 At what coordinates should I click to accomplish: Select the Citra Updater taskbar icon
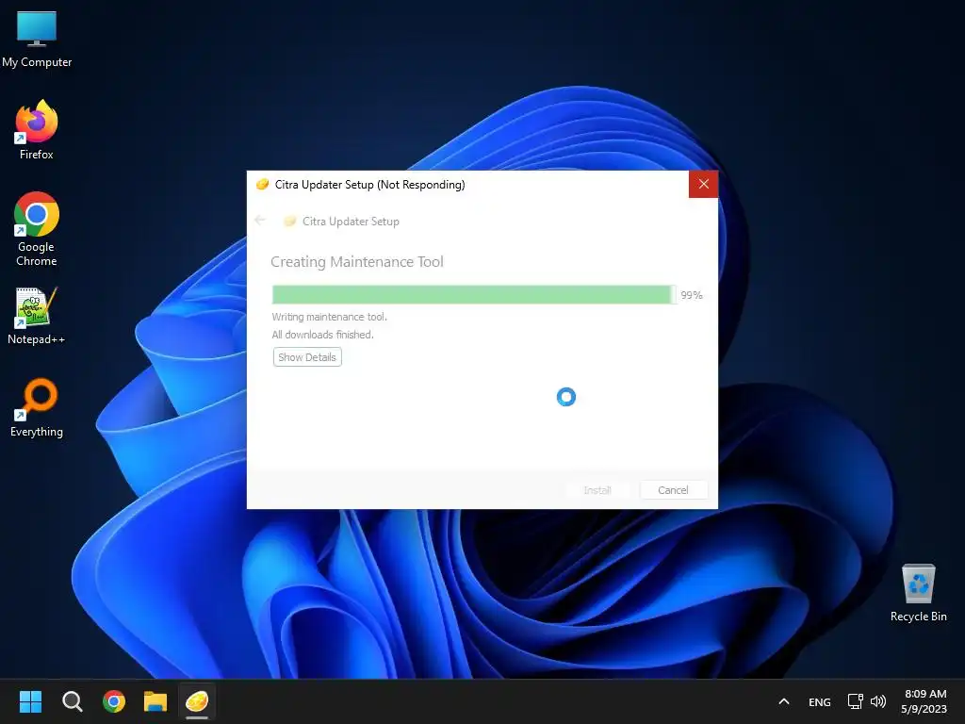click(x=197, y=701)
